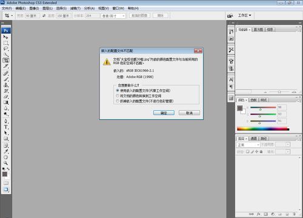Screen dimensions: 303x218
Task: Select 'convert document colors to working space' option
Action: tap(118, 96)
